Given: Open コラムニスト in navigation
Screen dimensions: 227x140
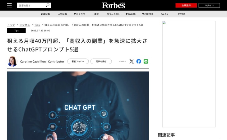Looking at the screenshot, I should (x=113, y=14).
